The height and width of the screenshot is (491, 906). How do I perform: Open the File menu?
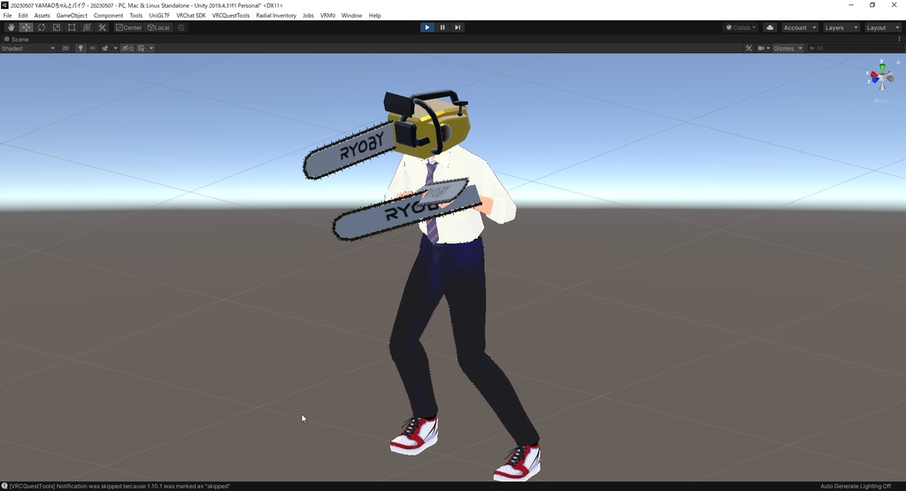(x=7, y=16)
